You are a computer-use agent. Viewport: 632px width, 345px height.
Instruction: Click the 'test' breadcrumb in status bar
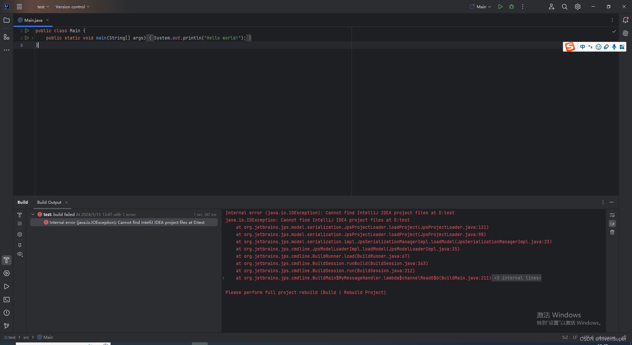pos(10,337)
